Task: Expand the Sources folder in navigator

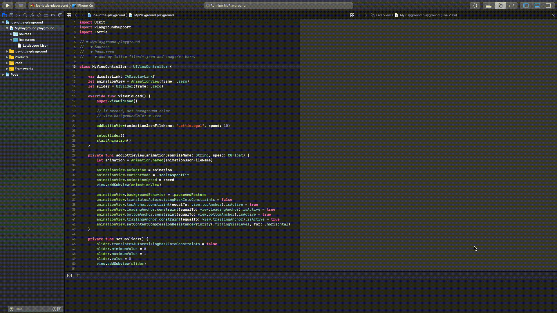Action: click(x=11, y=34)
